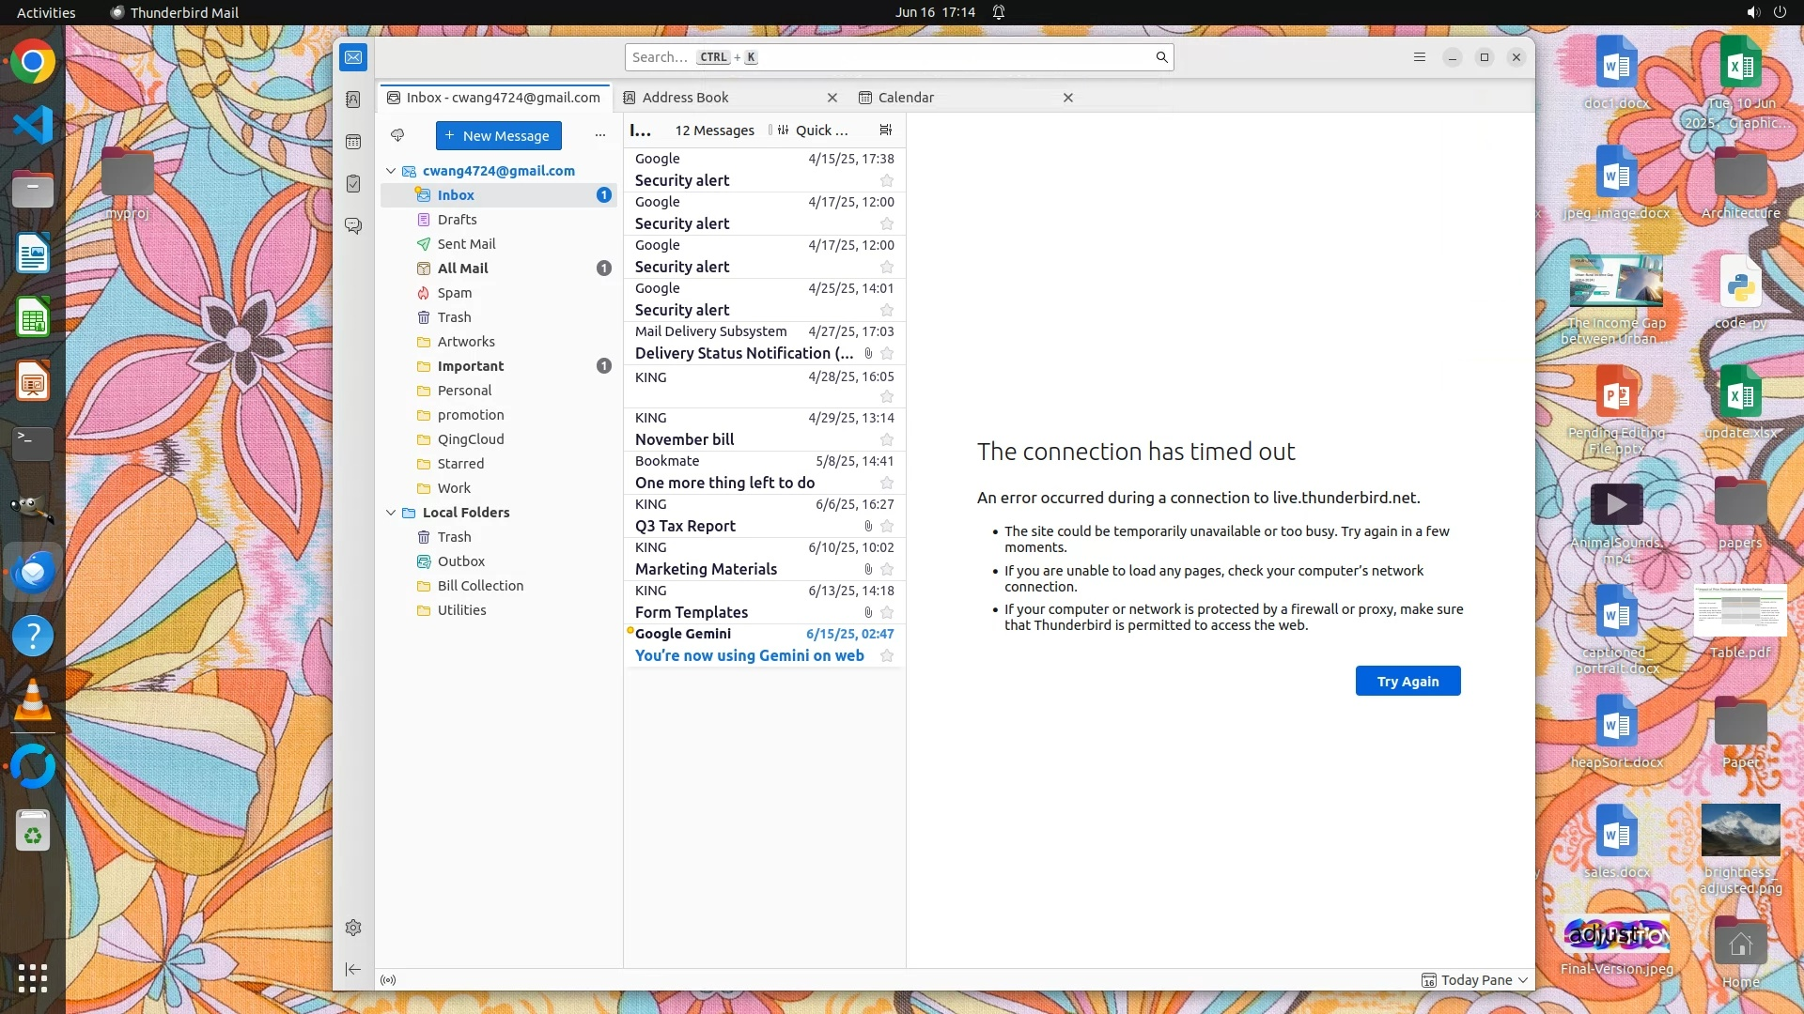Screen dimensions: 1804x1014
Task: Open the Calendar space icon in sidebar
Action: (353, 142)
